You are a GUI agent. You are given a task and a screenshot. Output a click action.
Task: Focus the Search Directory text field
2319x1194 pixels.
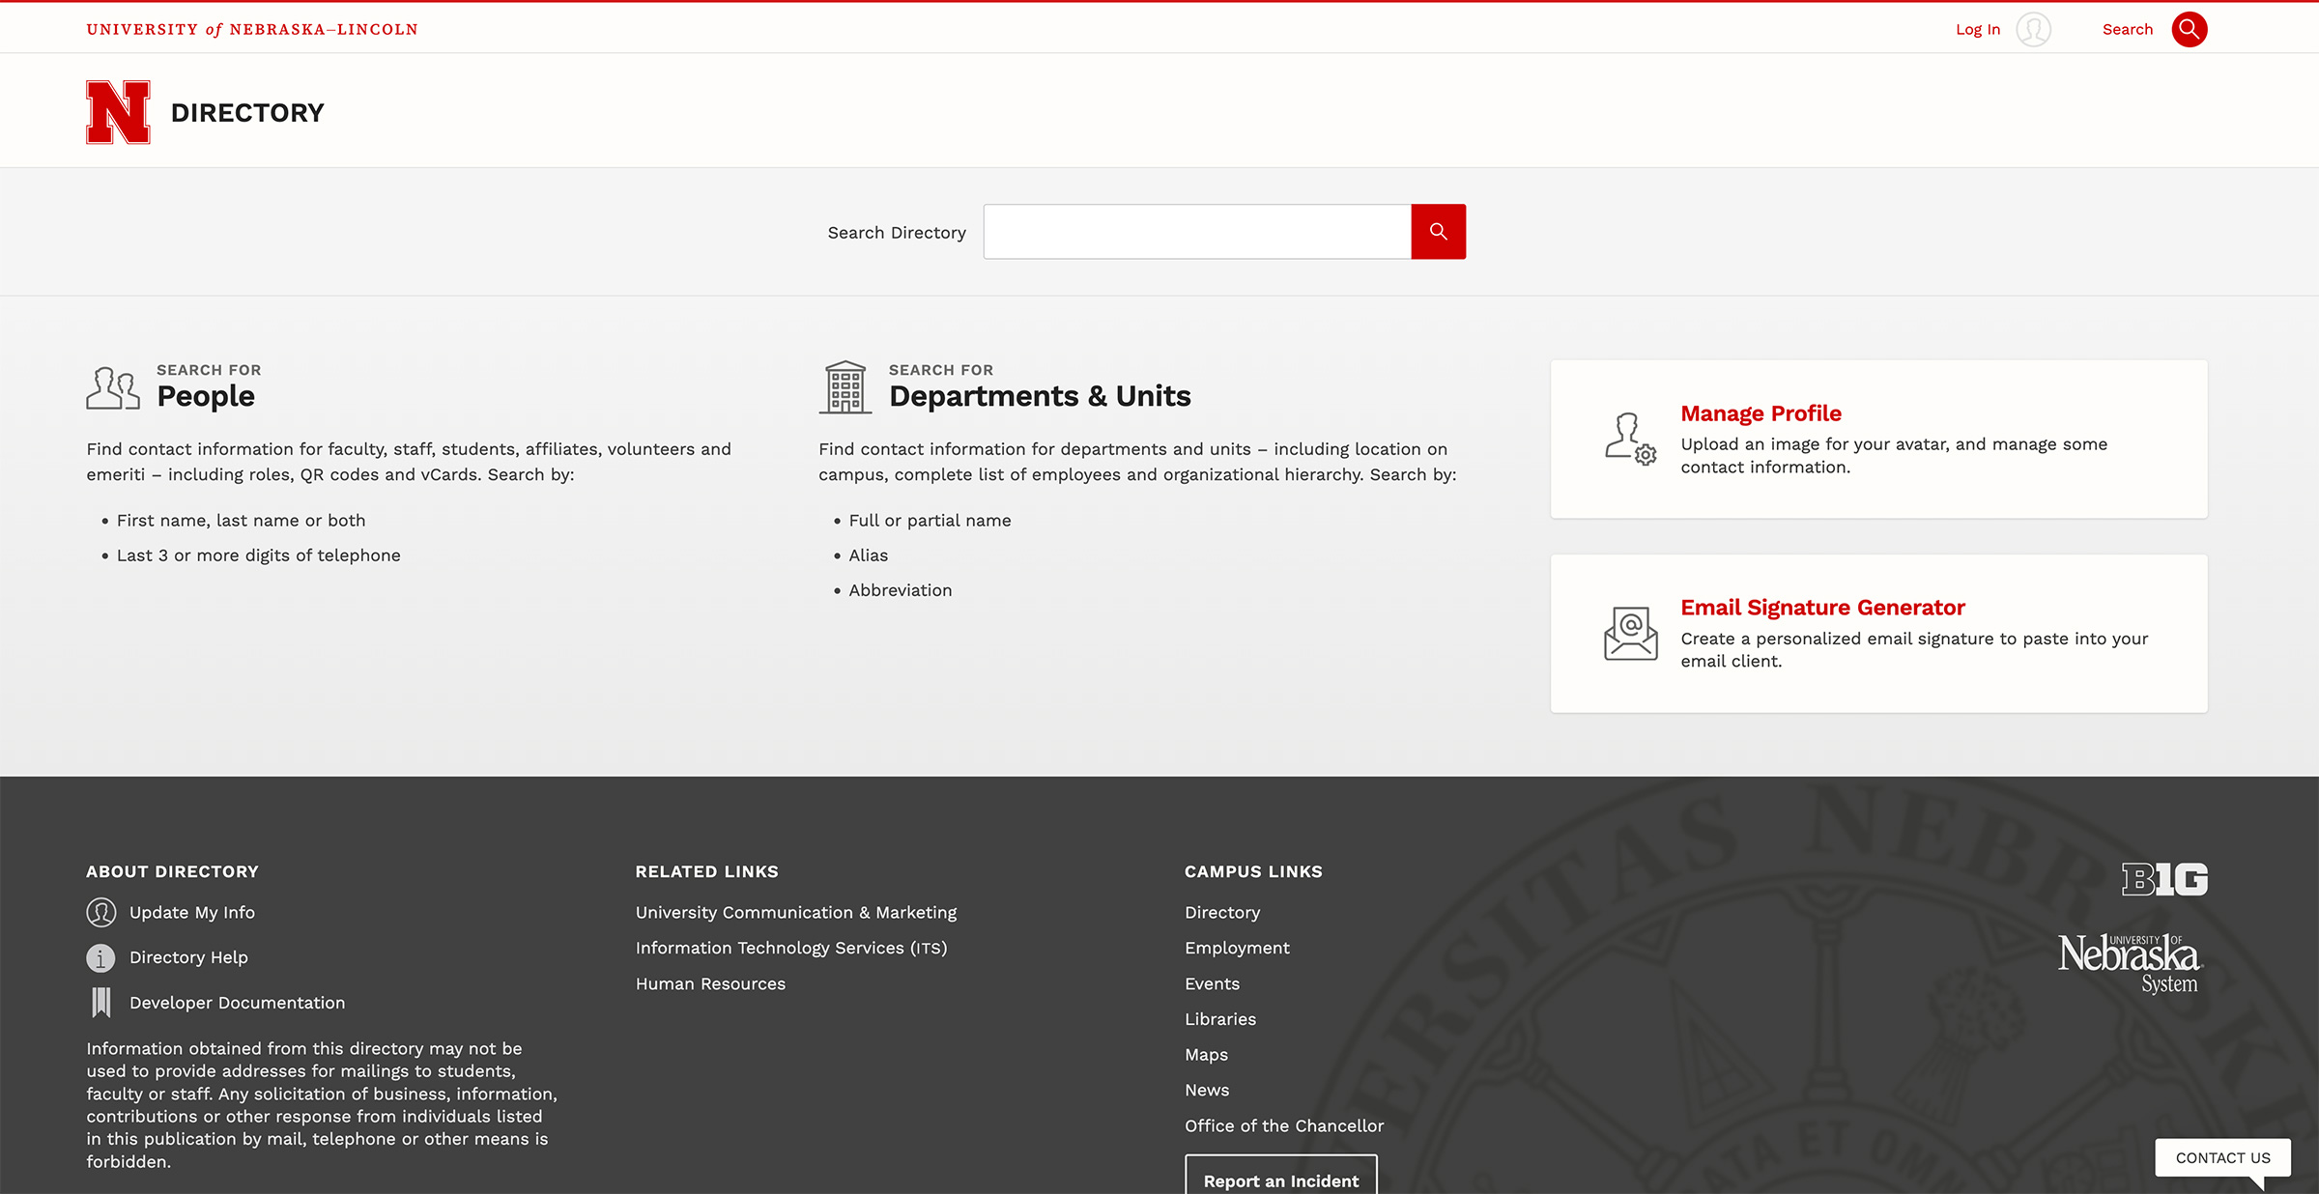[1197, 232]
